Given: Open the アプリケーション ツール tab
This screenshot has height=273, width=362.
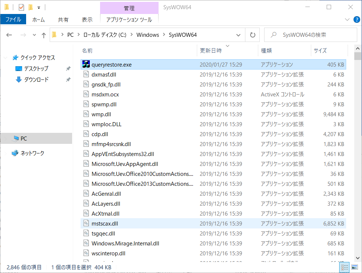Looking at the screenshot, I should point(129,19).
